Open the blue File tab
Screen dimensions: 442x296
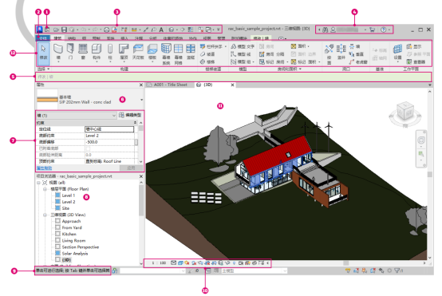[43, 37]
